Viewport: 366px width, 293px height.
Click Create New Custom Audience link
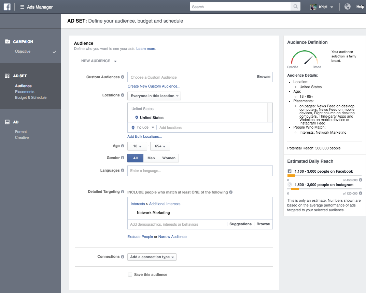pyautogui.click(x=154, y=86)
